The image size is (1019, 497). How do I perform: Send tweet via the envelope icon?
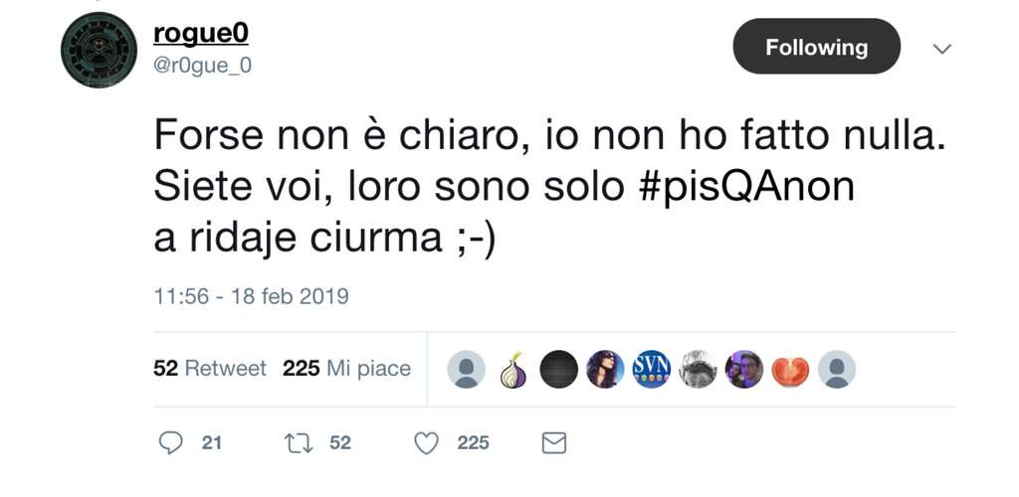click(x=553, y=442)
